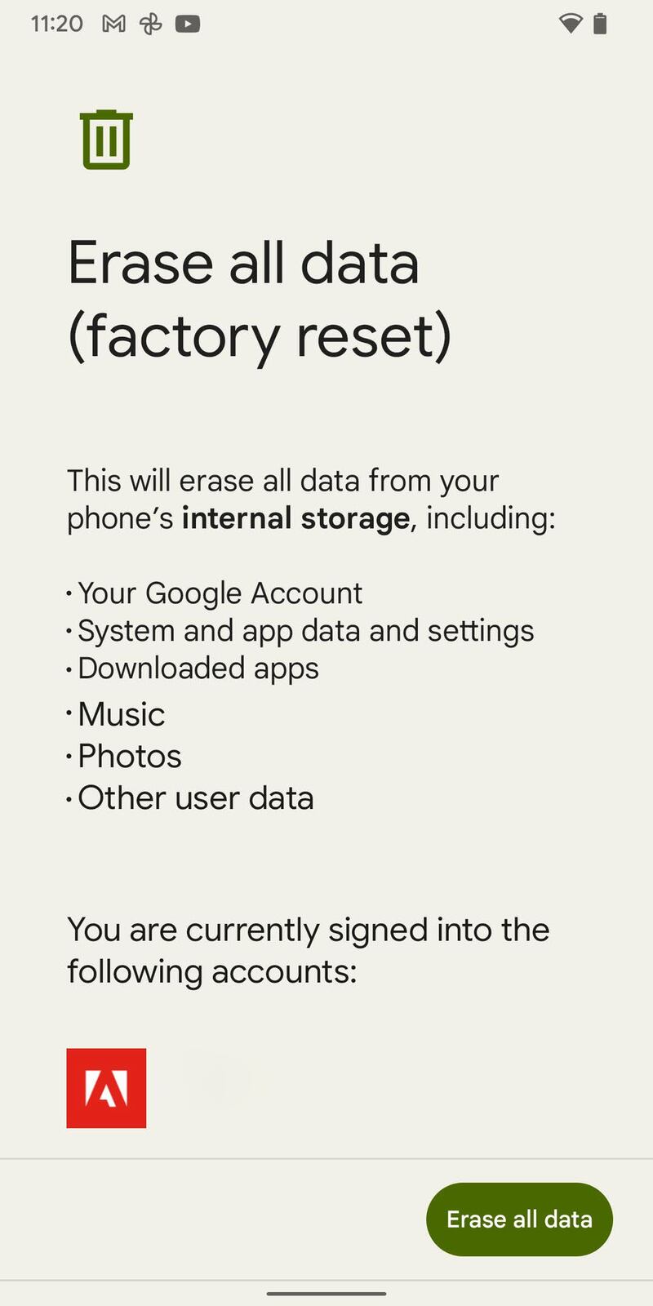Image resolution: width=653 pixels, height=1306 pixels.
Task: Tap the "Downloaded apps" list item
Action: click(x=198, y=669)
